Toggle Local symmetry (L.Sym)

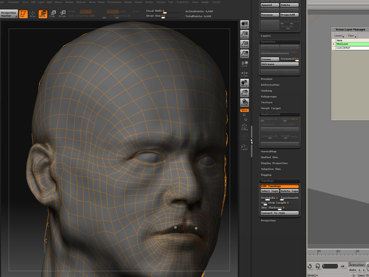pos(244,73)
